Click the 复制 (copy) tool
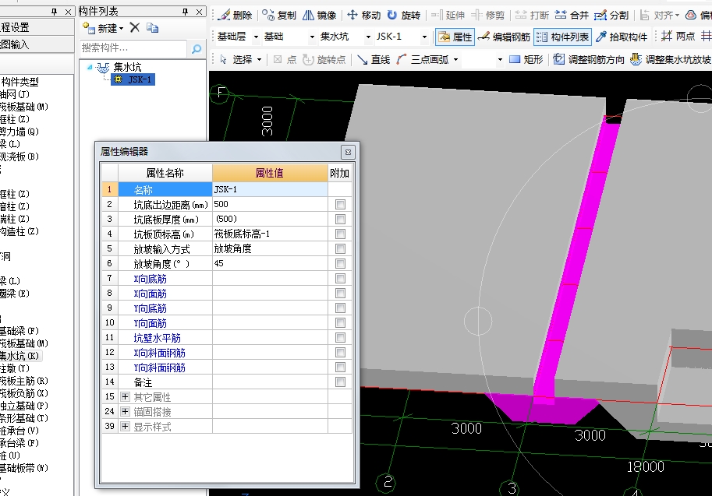The width and height of the screenshot is (712, 496). [279, 15]
